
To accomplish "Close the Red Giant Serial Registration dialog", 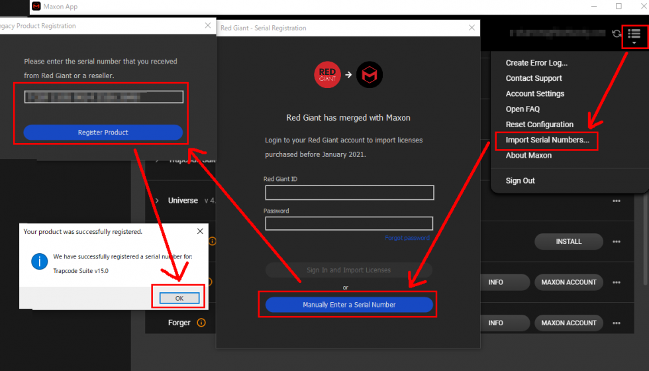I will tap(472, 28).
